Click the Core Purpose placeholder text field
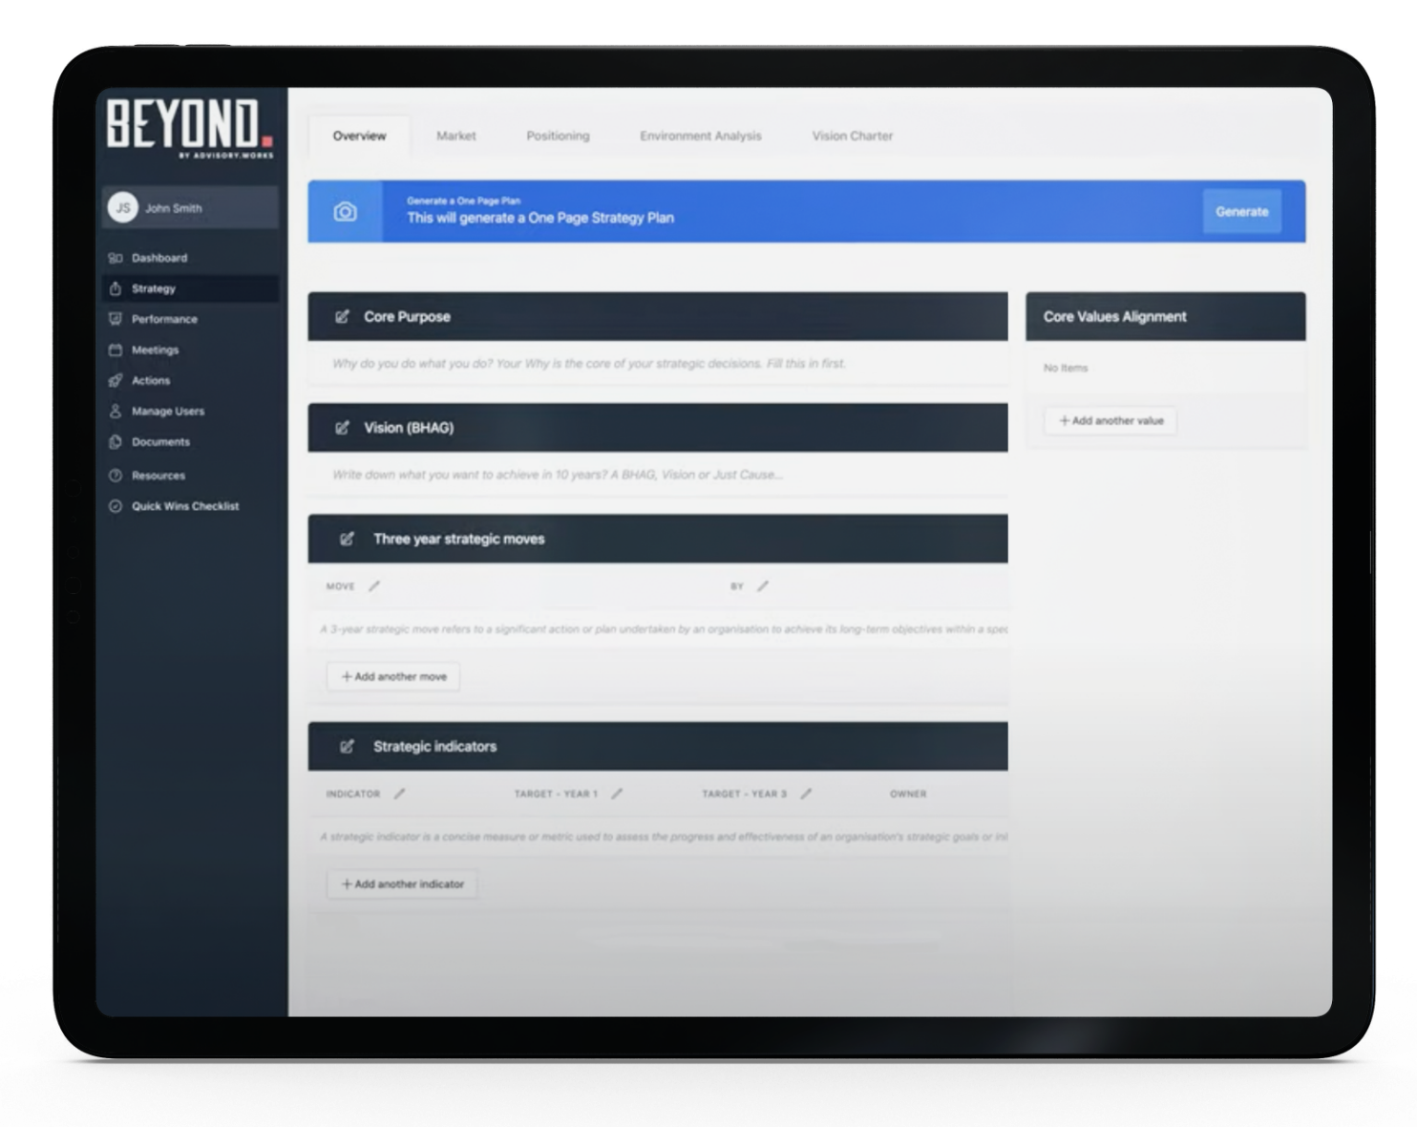 point(658,364)
